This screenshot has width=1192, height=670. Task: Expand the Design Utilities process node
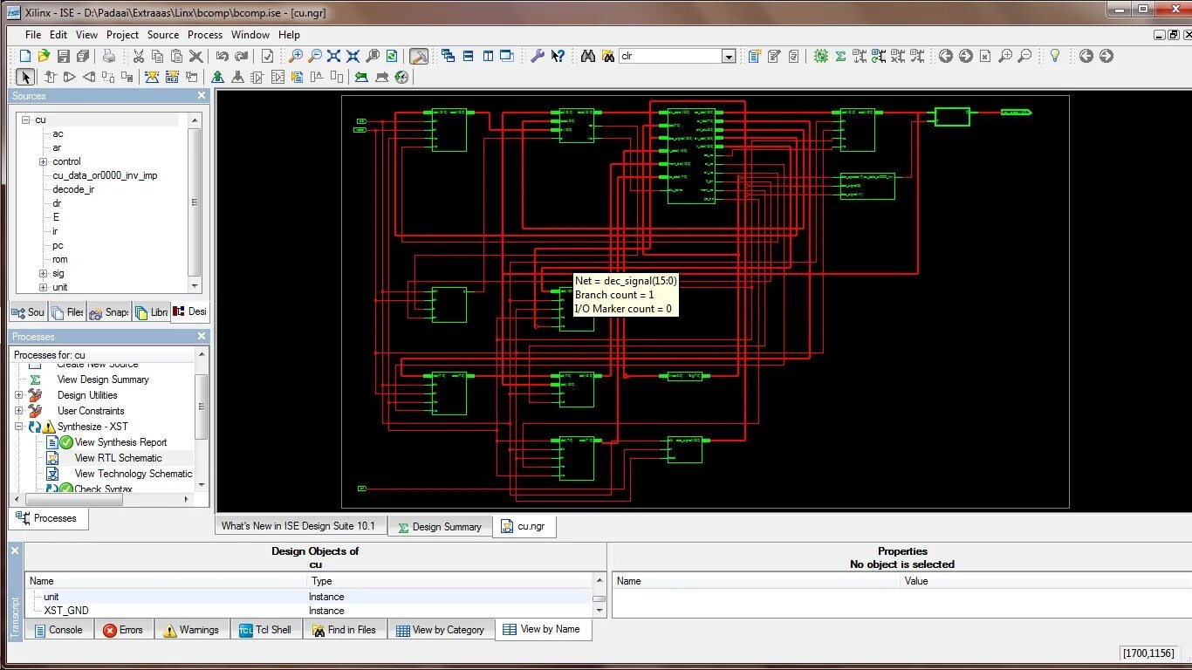(x=19, y=395)
